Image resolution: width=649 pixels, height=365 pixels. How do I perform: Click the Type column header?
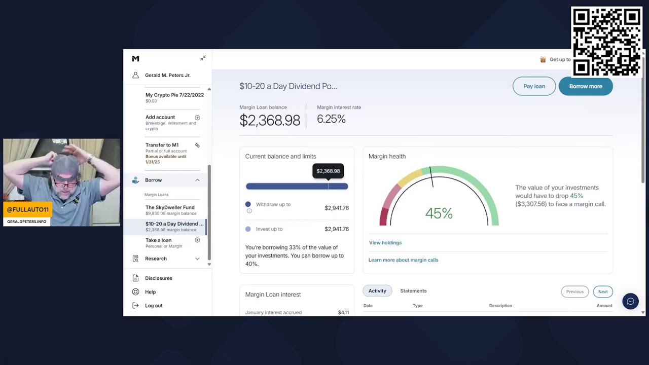coord(418,306)
